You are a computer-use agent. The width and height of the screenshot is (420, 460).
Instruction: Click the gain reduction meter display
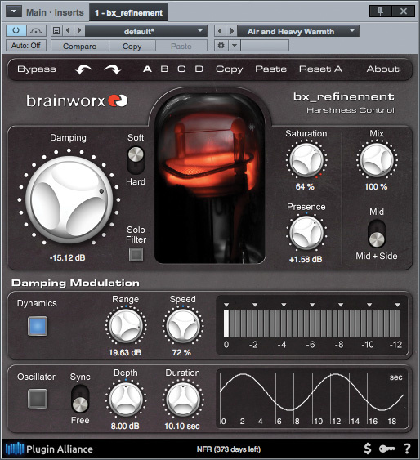[x=312, y=325]
